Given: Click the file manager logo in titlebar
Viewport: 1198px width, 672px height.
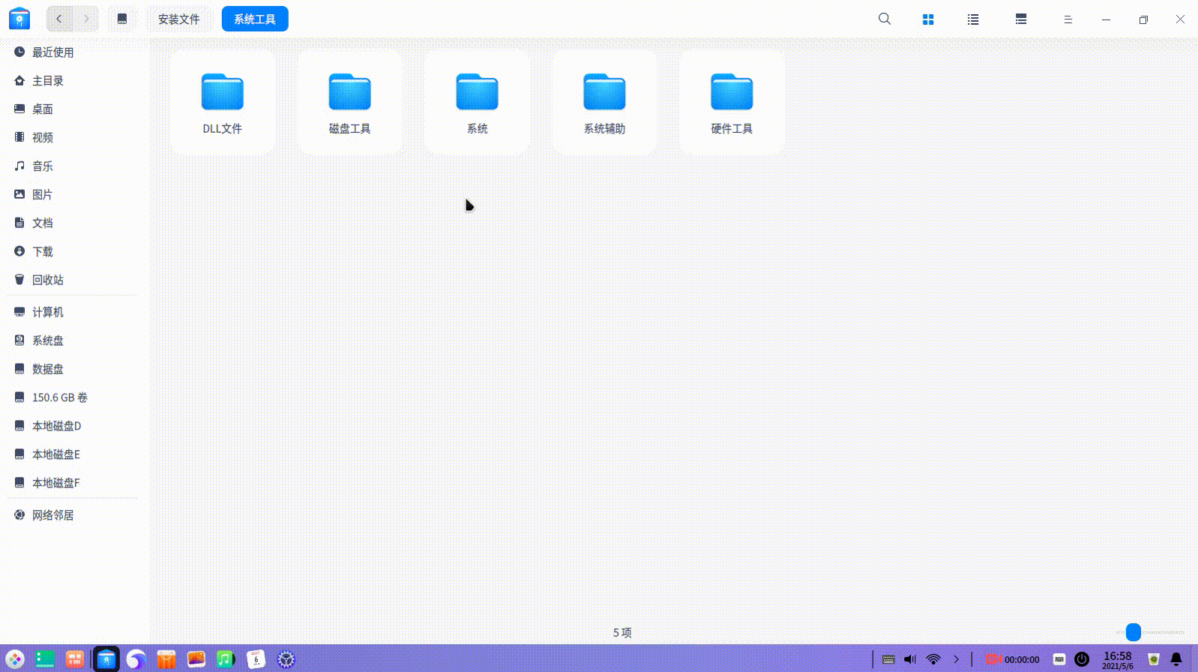Looking at the screenshot, I should (19, 19).
